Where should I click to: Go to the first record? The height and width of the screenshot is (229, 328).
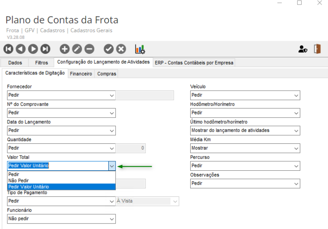9,49
